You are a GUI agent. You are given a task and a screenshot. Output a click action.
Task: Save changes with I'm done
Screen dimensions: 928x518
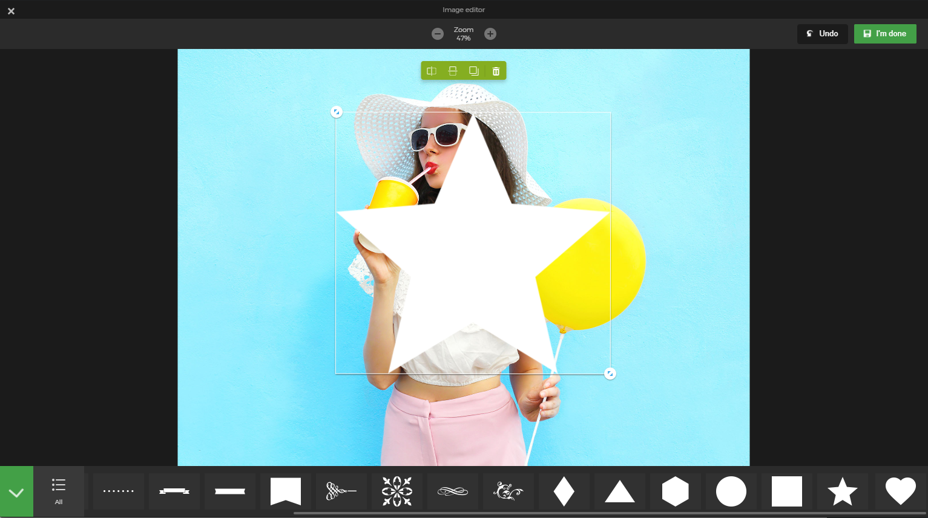point(885,34)
